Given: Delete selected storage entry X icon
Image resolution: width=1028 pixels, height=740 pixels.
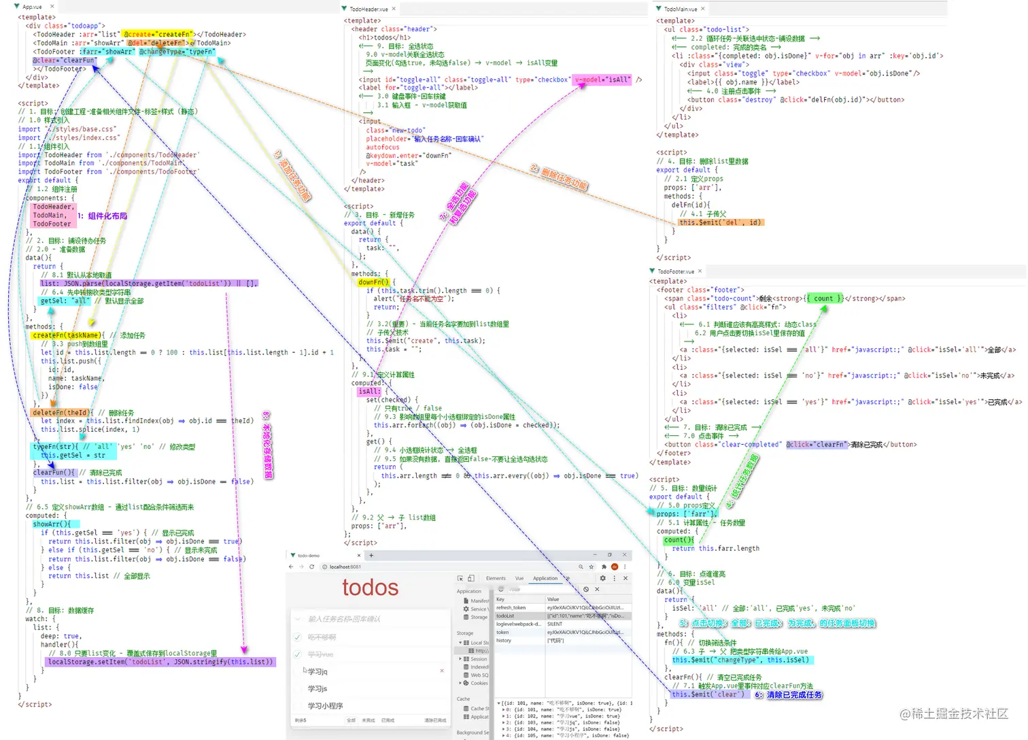Looking at the screenshot, I should [597, 589].
